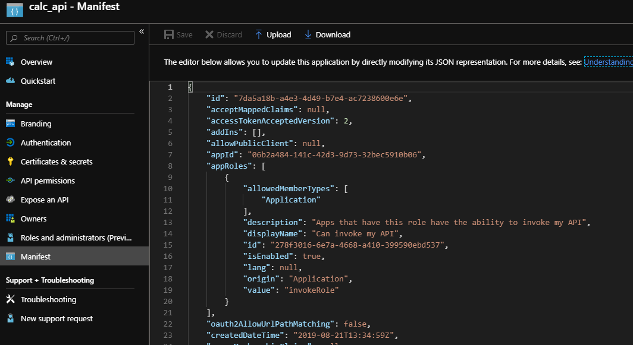The image size is (633, 345).
Task: Open New support request
Action: (57, 318)
